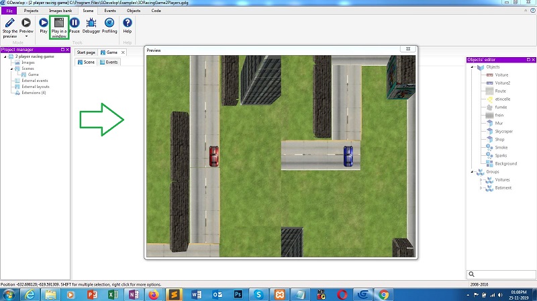
Task: Select the Smoke object
Action: 501,147
